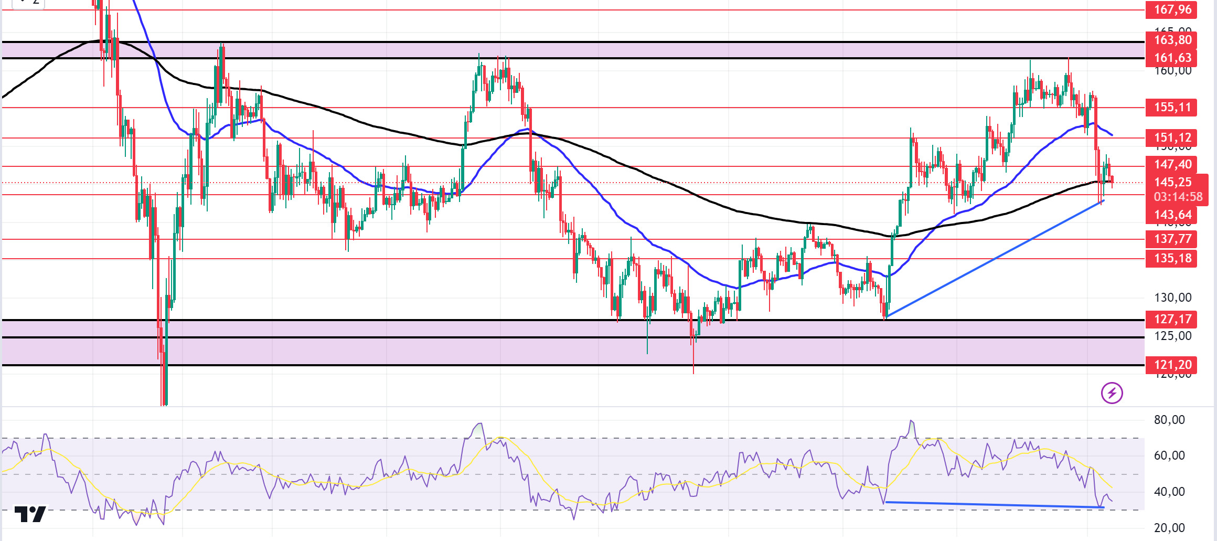Select the 163,80 price level label
Screen dimensions: 1217x541
[x=1171, y=40]
